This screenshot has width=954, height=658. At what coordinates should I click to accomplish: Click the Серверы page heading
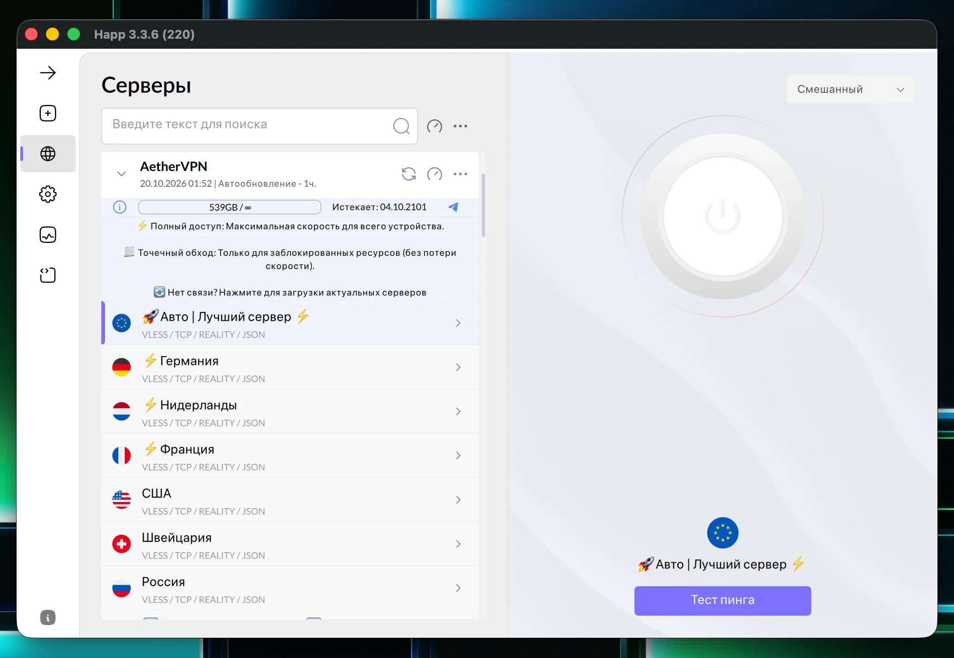146,85
